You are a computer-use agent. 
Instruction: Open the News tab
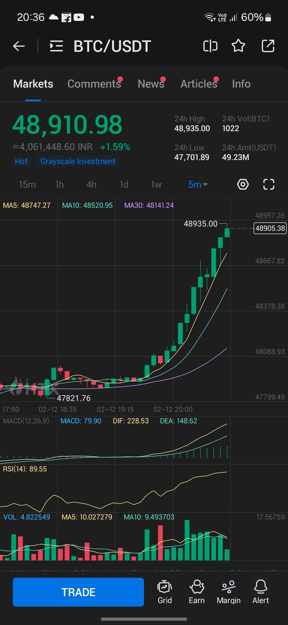151,84
